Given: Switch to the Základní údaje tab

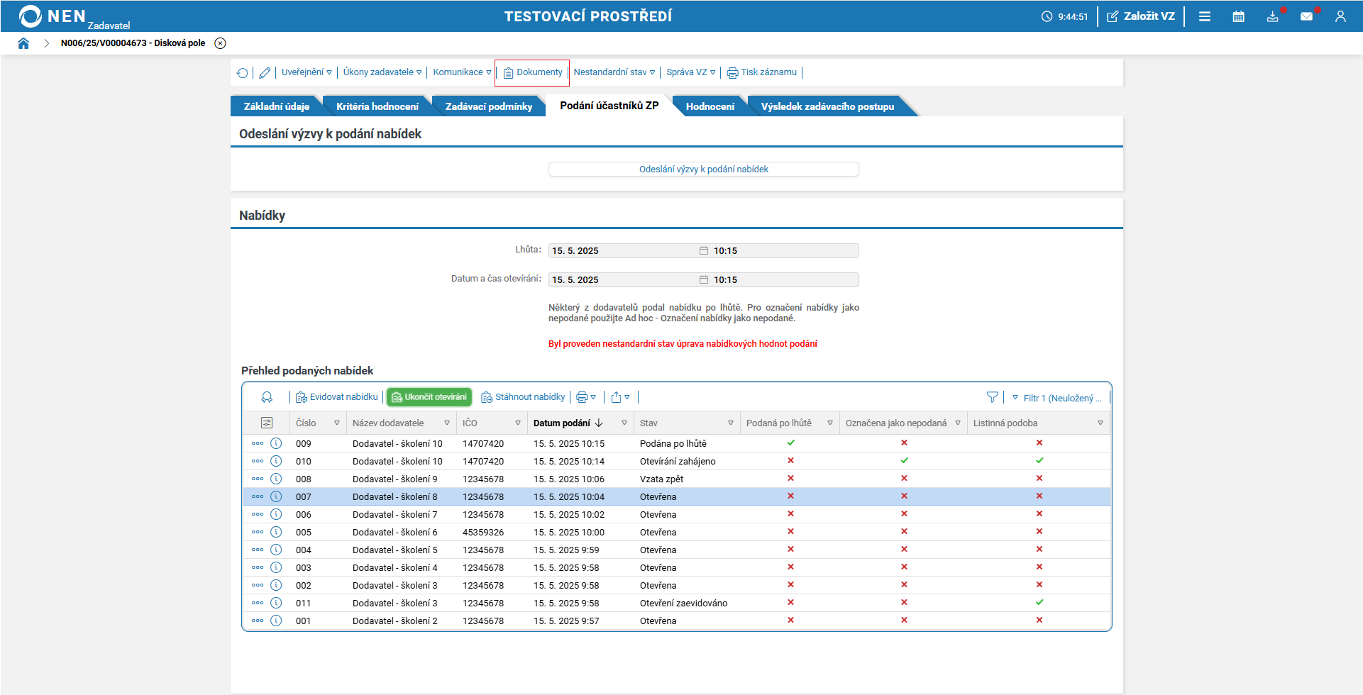Looking at the screenshot, I should [276, 106].
